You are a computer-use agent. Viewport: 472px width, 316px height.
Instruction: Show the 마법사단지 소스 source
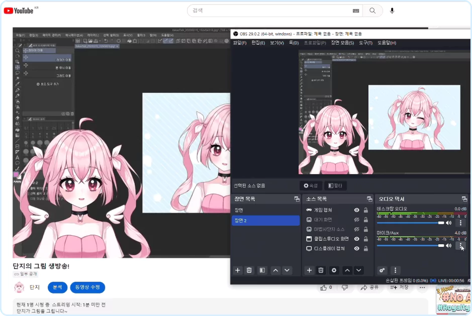357,229
